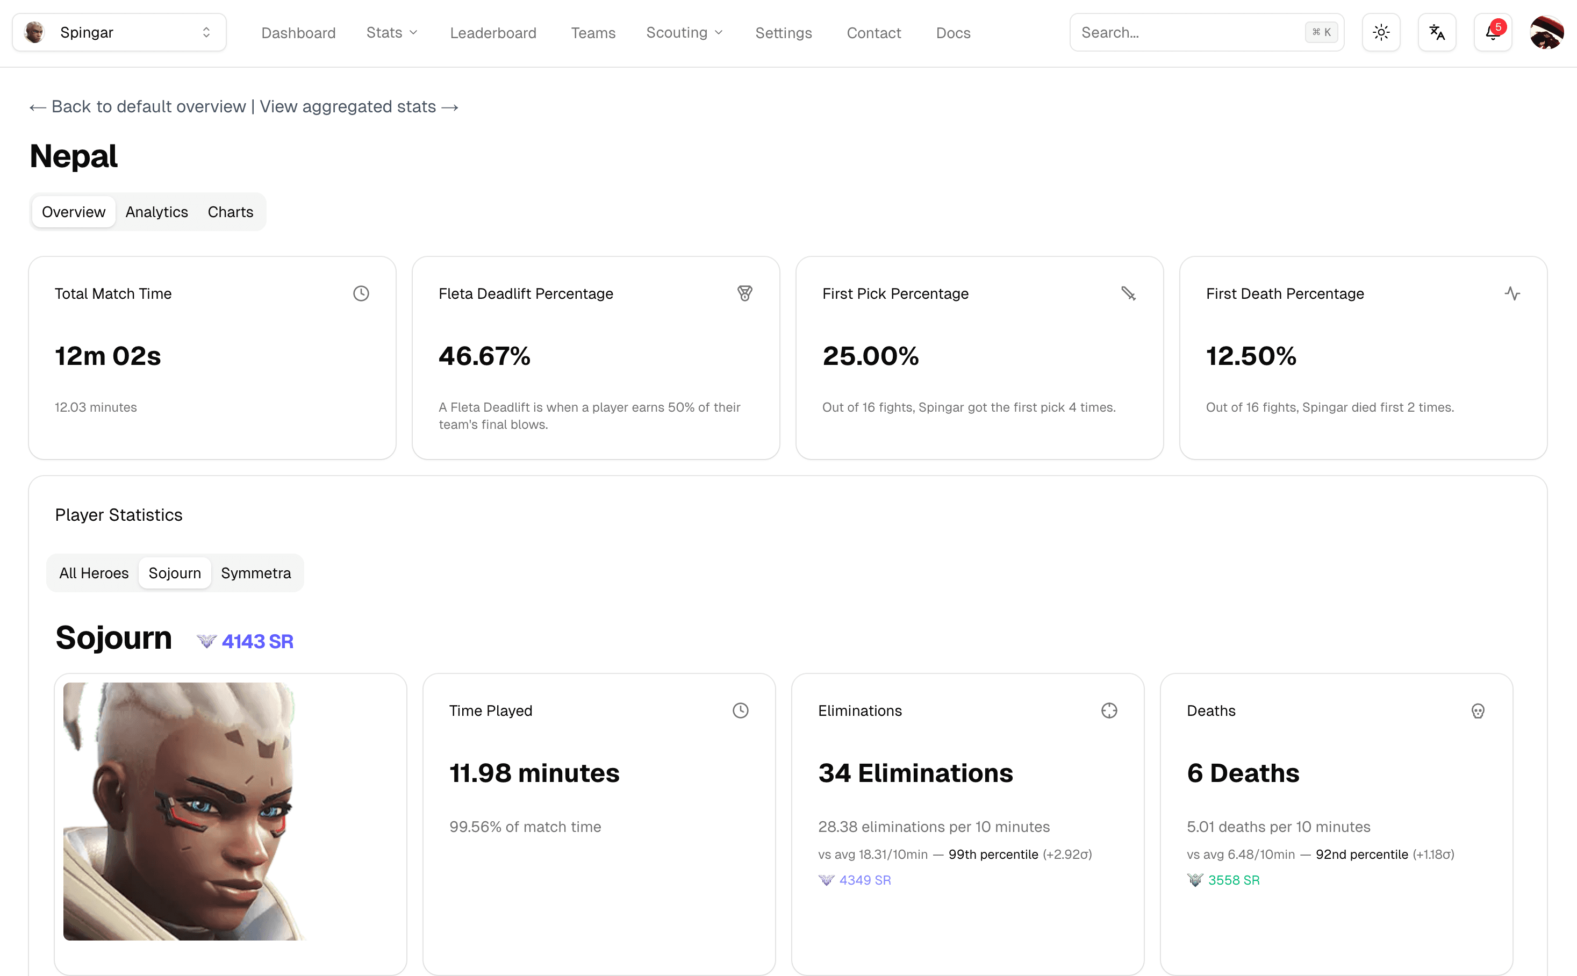Click the medal icon on Fleta Deadlift card

[744, 293]
